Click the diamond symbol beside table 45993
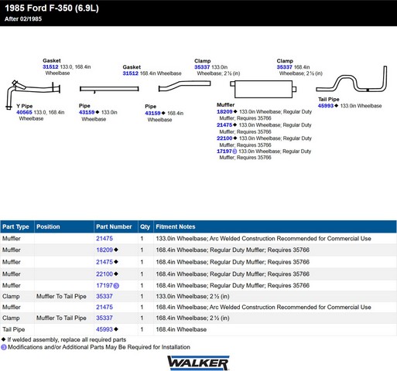The width and height of the screenshot is (397, 371). [x=116, y=329]
